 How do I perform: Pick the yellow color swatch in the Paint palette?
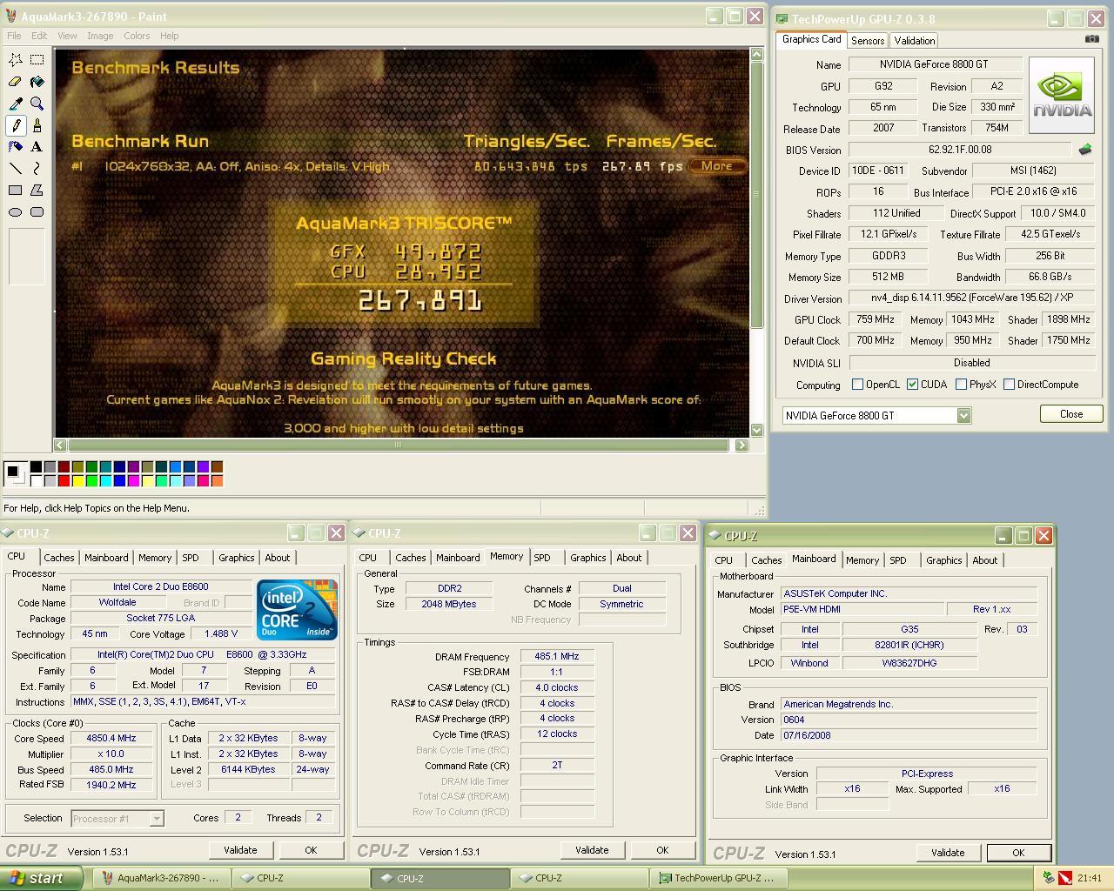(77, 480)
